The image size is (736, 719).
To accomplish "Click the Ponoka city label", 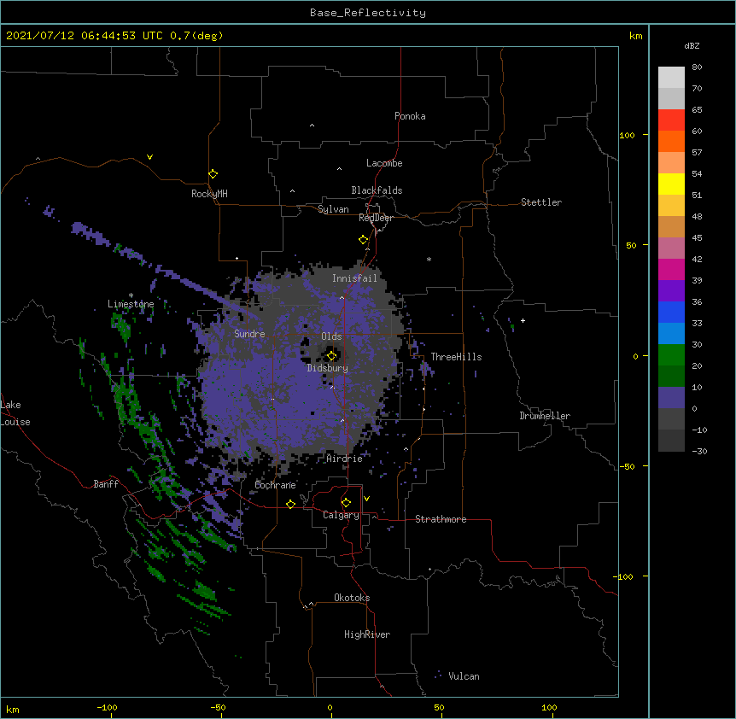I will [410, 116].
